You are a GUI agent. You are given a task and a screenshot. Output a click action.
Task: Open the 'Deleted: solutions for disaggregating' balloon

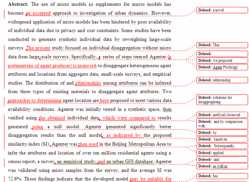pos(222,100)
